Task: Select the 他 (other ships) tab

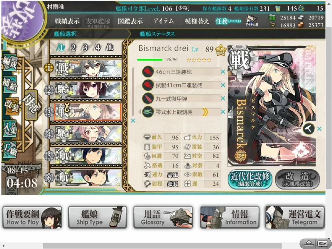Action: tap(110, 47)
